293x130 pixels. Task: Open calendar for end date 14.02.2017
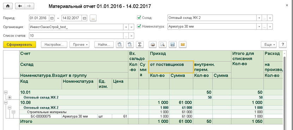point(85,18)
